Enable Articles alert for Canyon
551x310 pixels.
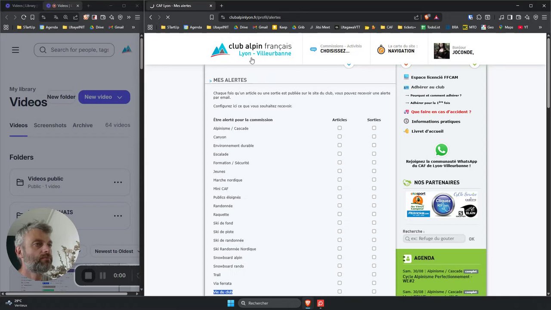pos(340,136)
